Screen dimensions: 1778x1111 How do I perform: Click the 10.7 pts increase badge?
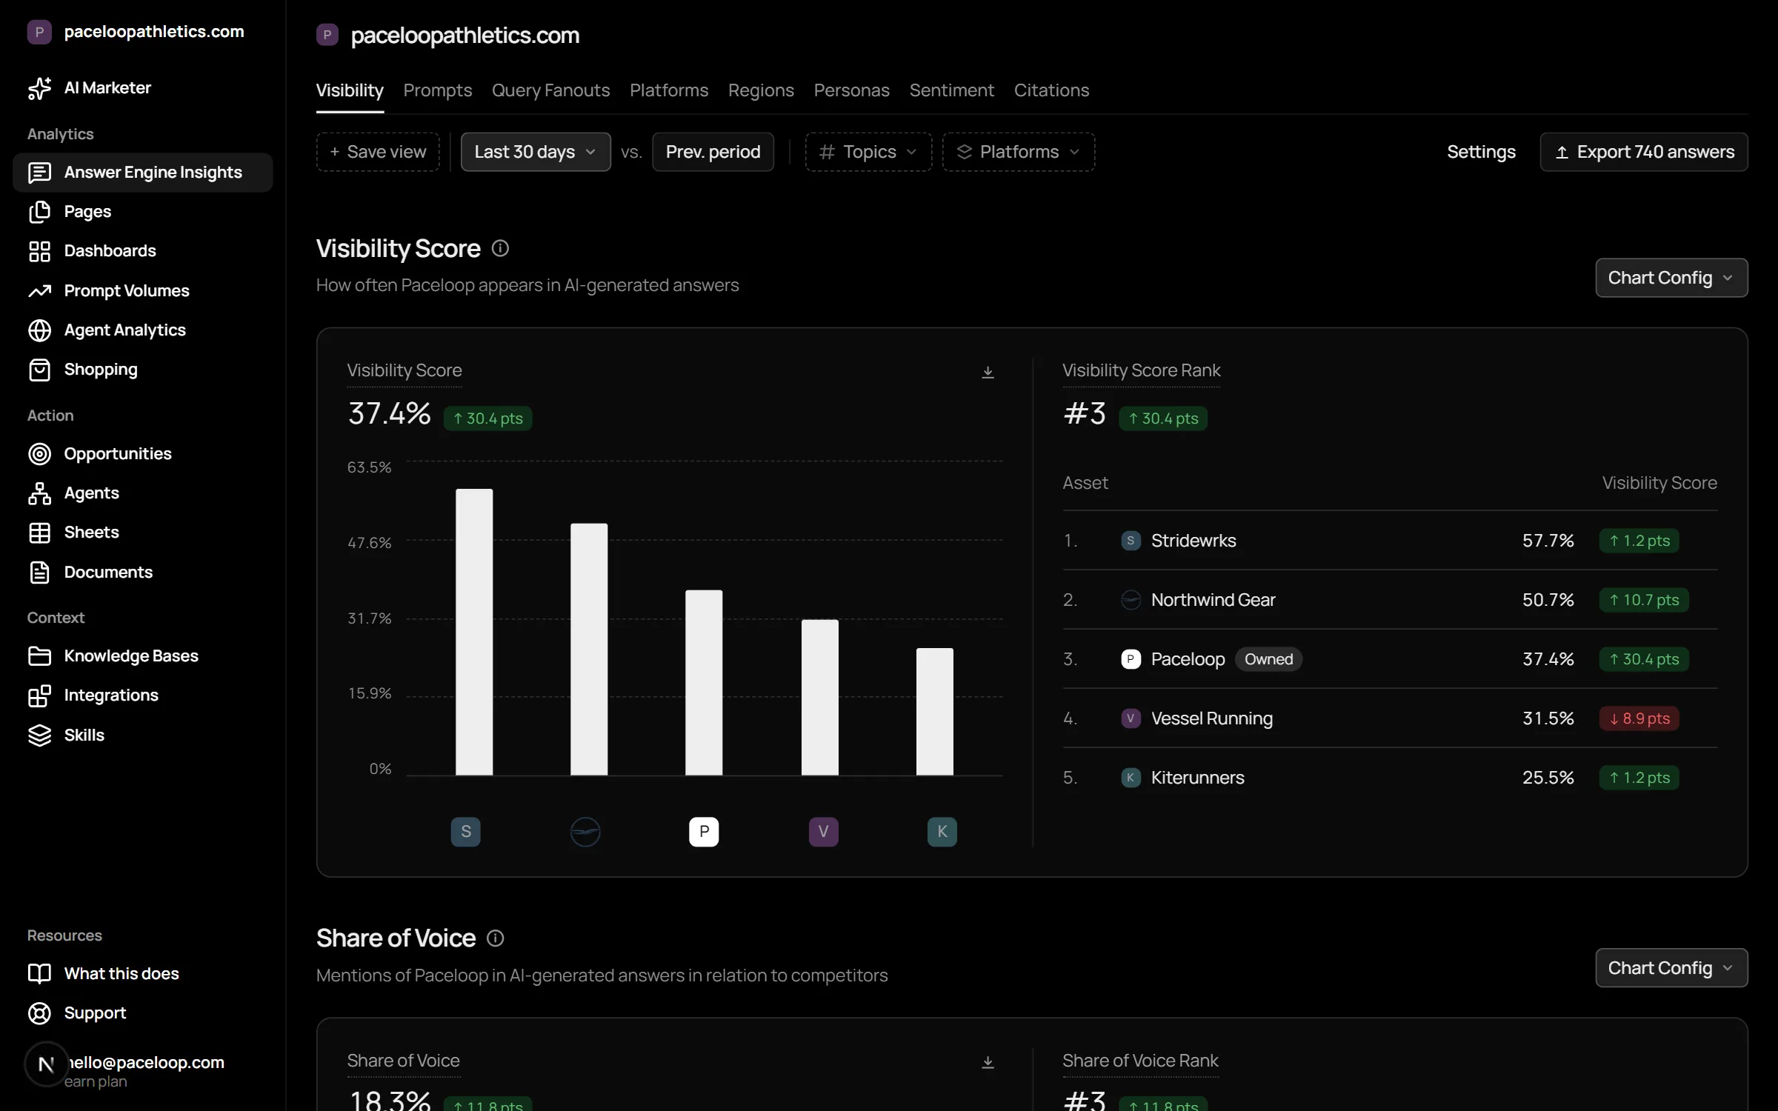pyautogui.click(x=1644, y=600)
